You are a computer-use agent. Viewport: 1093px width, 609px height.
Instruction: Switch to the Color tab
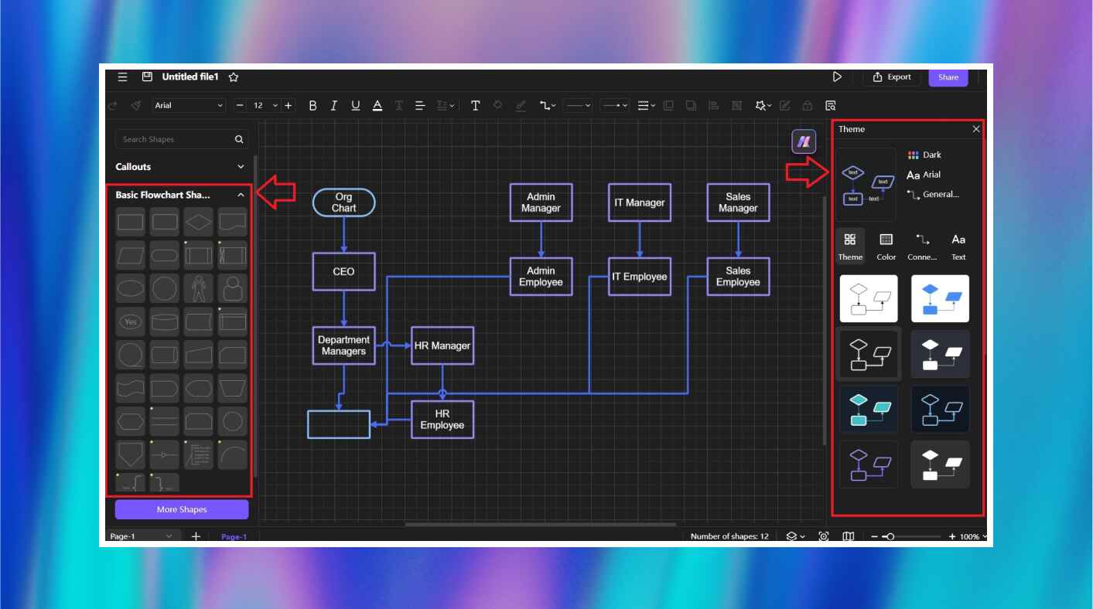pos(886,247)
